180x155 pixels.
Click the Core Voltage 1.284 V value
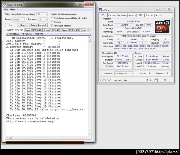pyautogui.click(x=146, y=32)
